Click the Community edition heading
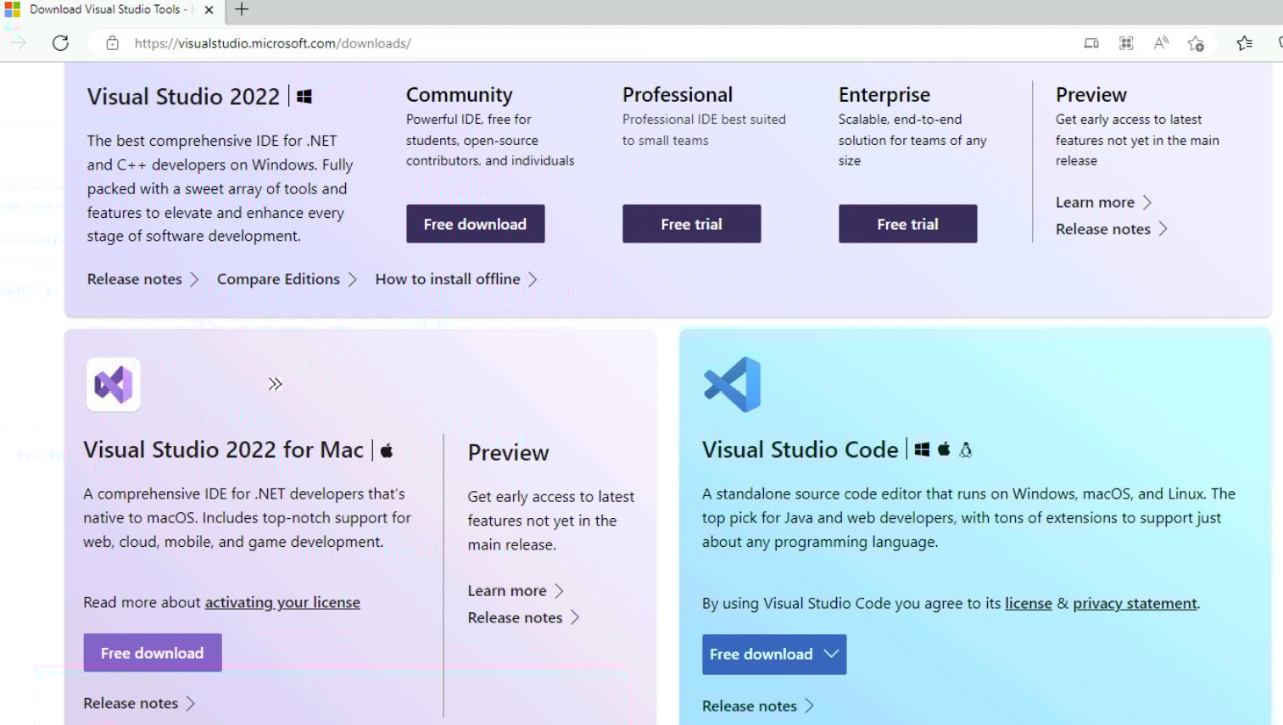This screenshot has width=1283, height=725. tap(459, 95)
